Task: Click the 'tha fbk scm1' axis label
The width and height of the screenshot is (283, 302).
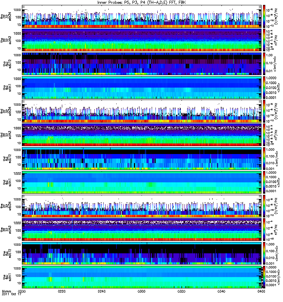Action: [x=8, y=88]
